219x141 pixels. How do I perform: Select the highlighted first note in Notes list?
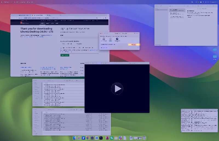tap(177, 10)
